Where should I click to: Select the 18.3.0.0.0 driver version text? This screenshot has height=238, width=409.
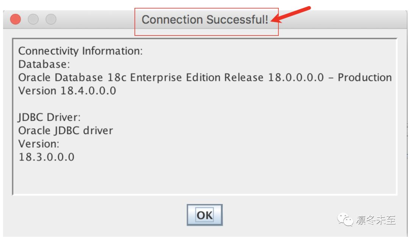point(47,157)
